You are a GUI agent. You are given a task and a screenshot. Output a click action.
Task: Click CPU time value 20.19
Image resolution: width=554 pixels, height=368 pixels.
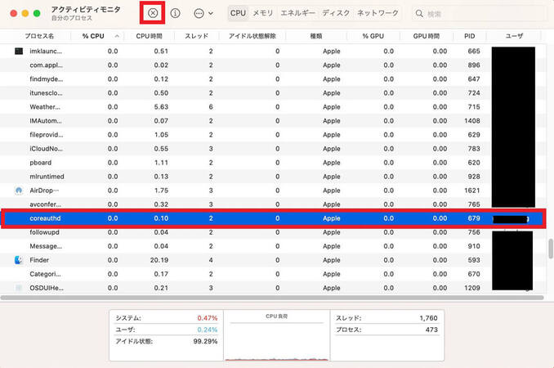pos(159,260)
